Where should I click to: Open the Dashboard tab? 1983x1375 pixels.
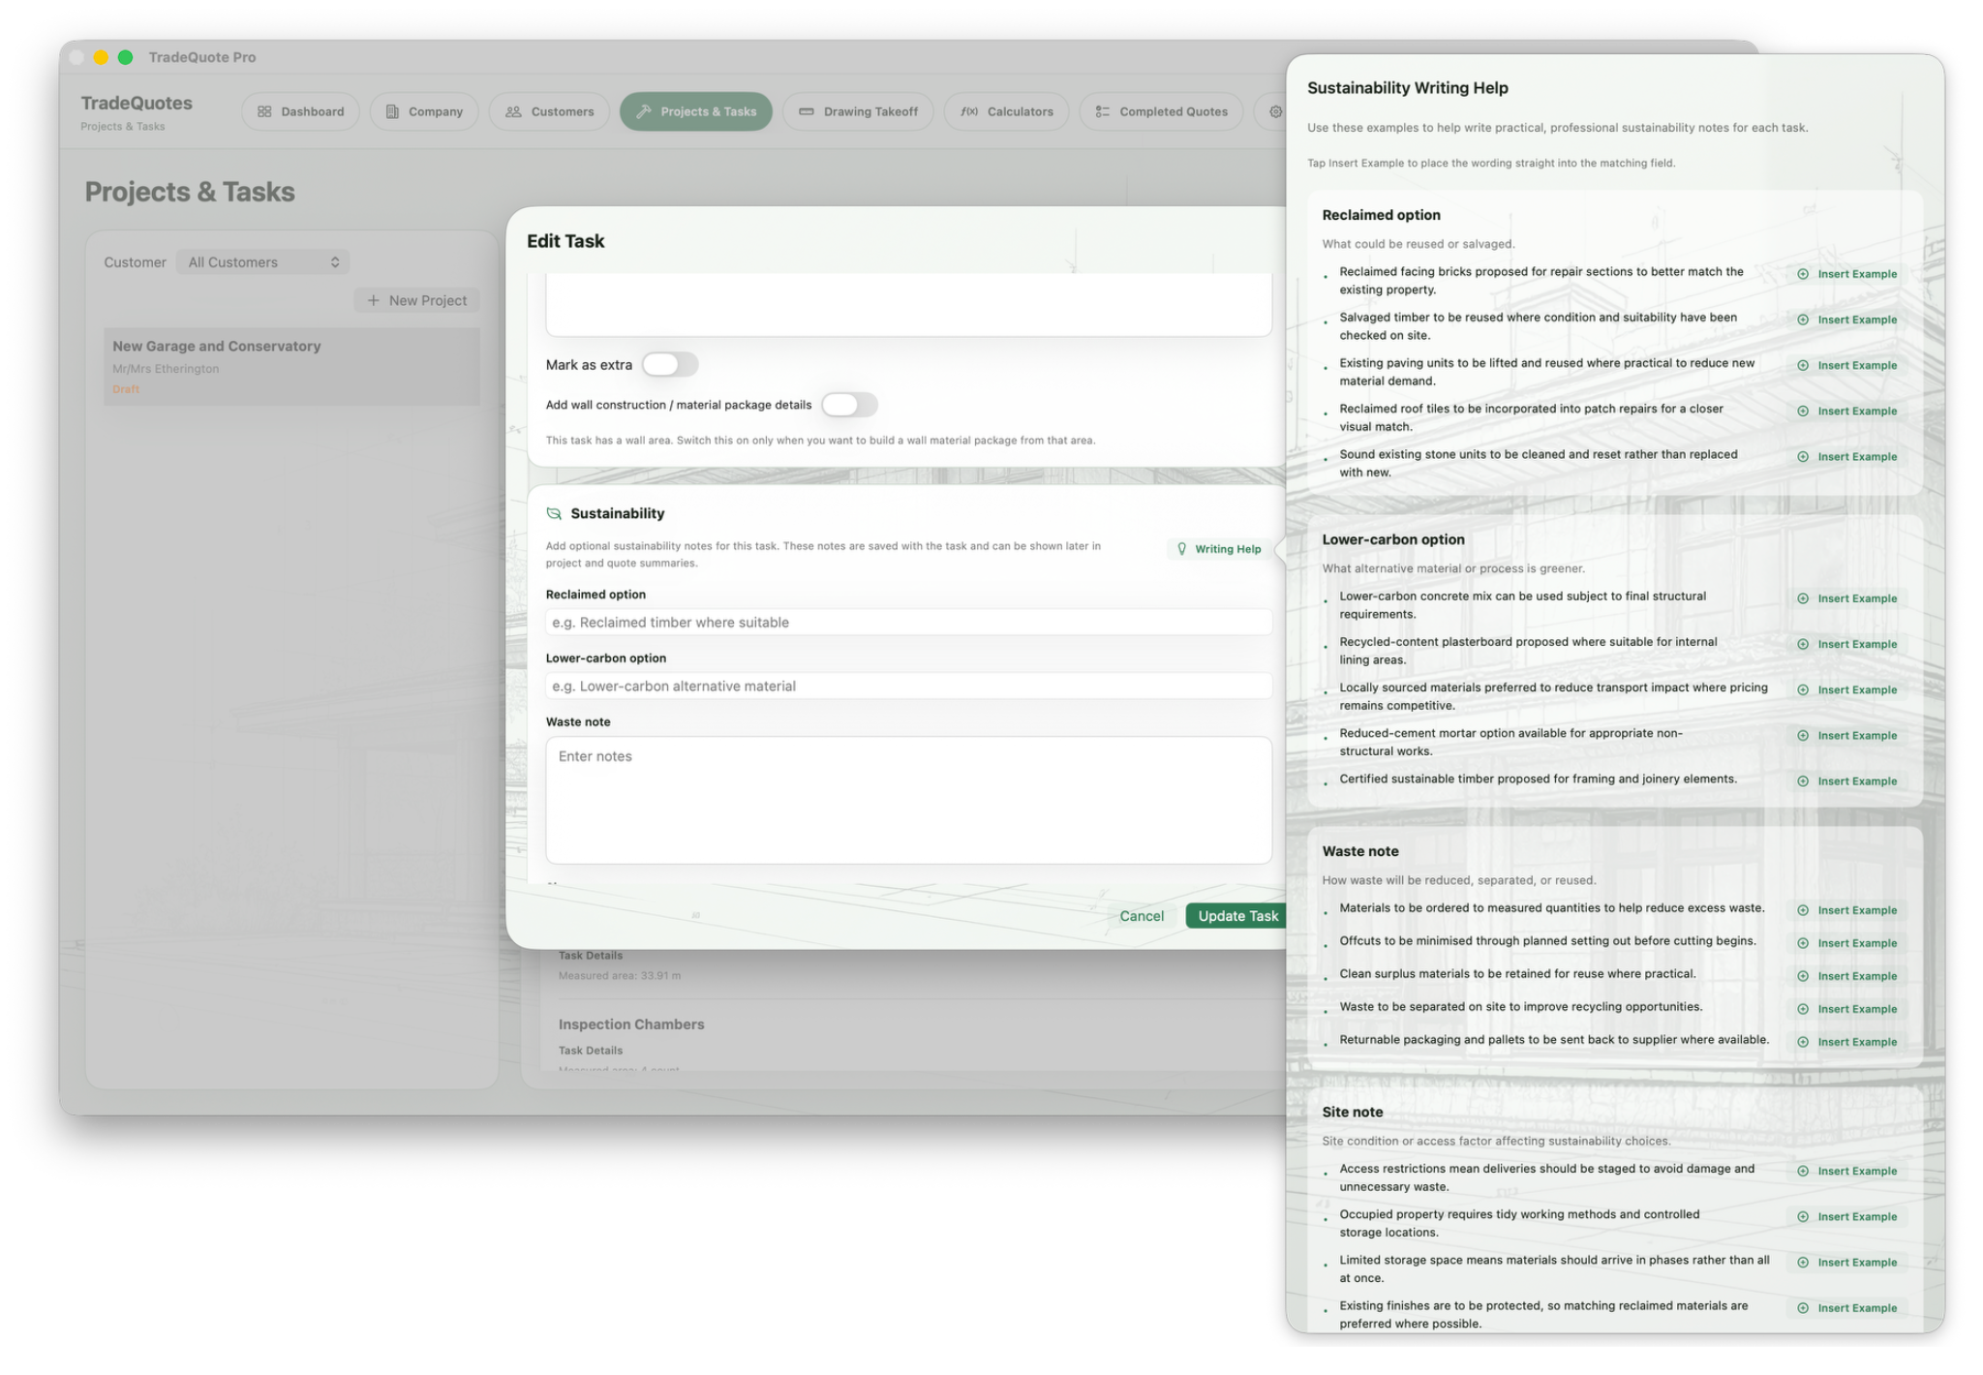pos(300,111)
